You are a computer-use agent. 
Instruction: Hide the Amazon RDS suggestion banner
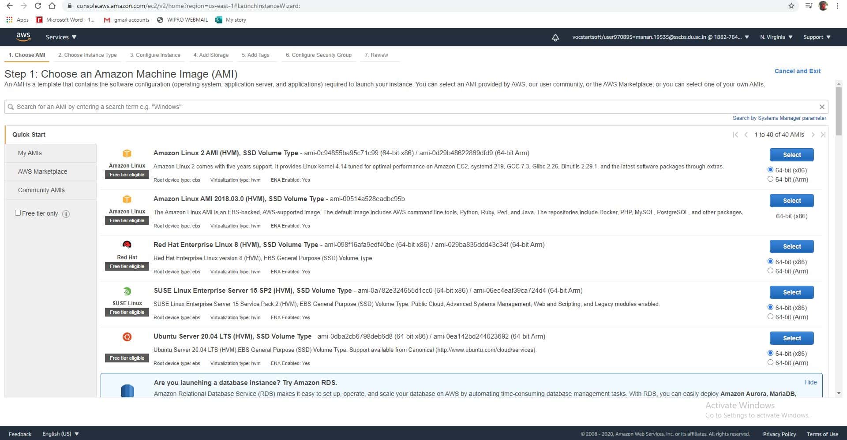coord(810,382)
